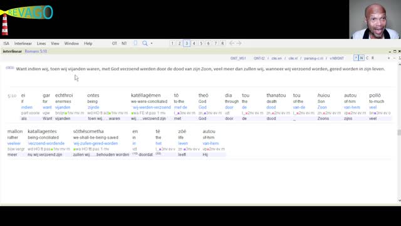
Task: Activate layout preset R
Action: pos(222,43)
